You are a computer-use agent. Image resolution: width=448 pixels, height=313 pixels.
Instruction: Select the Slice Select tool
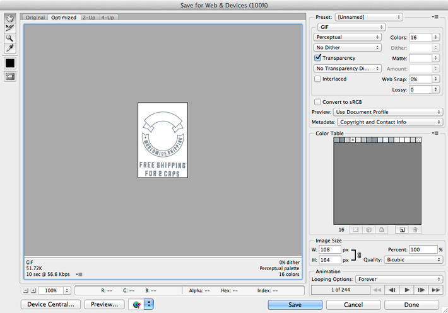[x=9, y=28]
